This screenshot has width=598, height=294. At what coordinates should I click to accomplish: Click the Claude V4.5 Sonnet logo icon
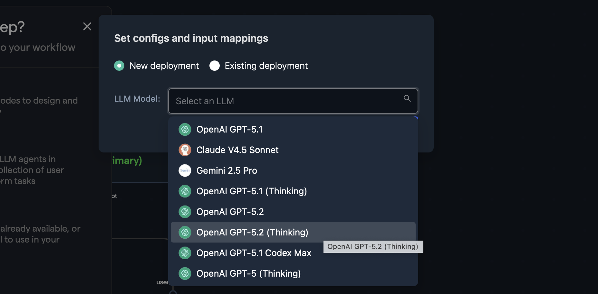[x=185, y=150]
